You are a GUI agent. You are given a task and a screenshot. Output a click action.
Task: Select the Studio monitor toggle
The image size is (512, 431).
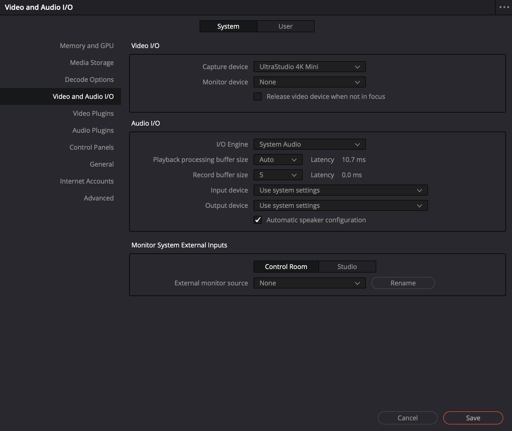point(347,267)
